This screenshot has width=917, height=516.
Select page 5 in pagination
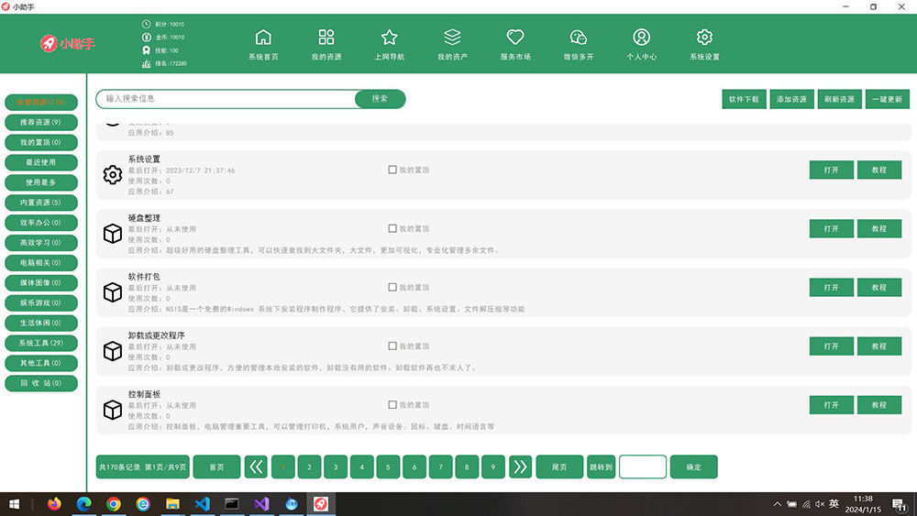coord(388,467)
